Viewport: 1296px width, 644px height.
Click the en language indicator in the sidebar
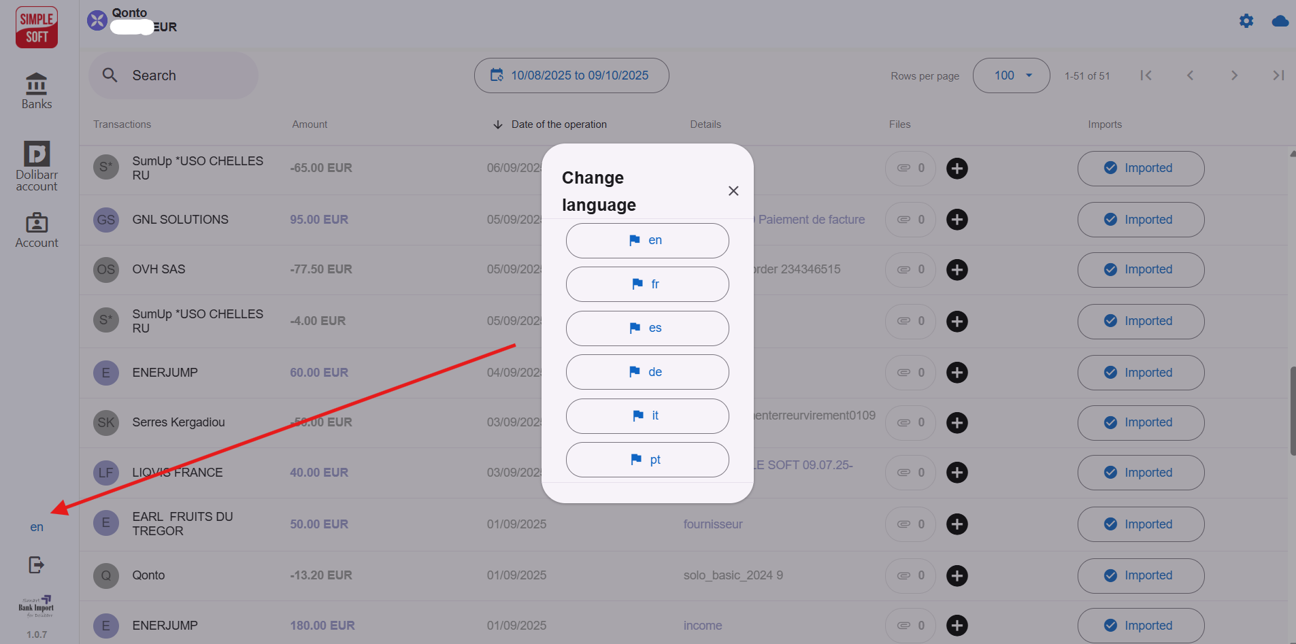[36, 526]
